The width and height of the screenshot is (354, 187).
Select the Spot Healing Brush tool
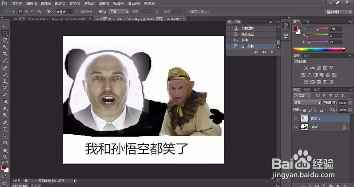click(x=5, y=68)
